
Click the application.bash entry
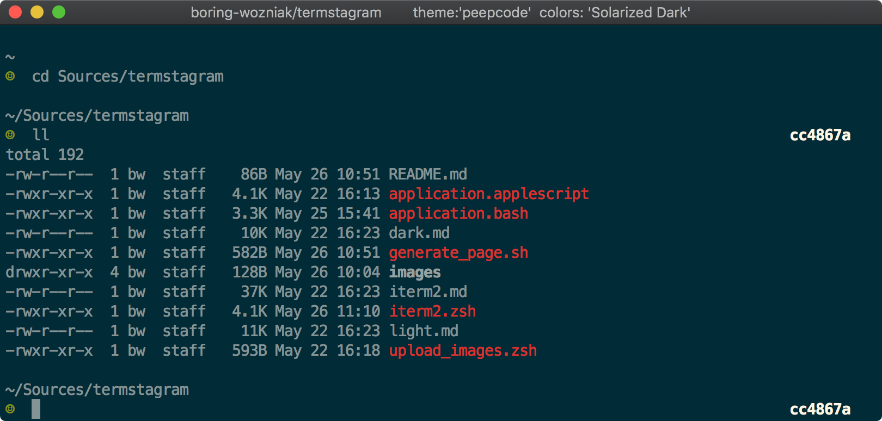(458, 213)
